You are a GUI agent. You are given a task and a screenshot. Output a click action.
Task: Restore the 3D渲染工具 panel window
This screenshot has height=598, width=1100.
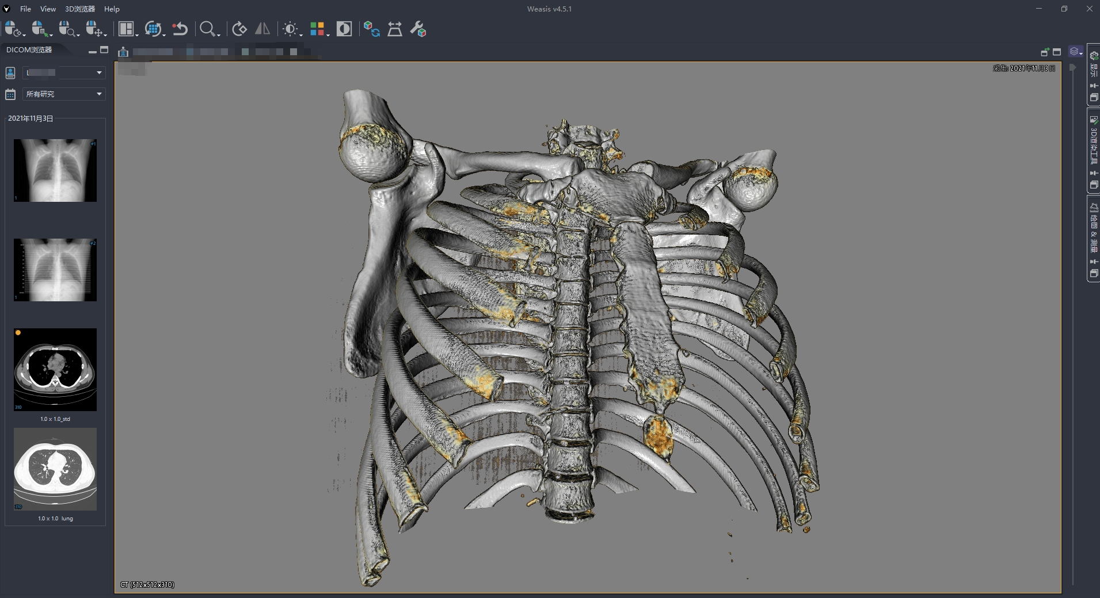click(x=1094, y=185)
